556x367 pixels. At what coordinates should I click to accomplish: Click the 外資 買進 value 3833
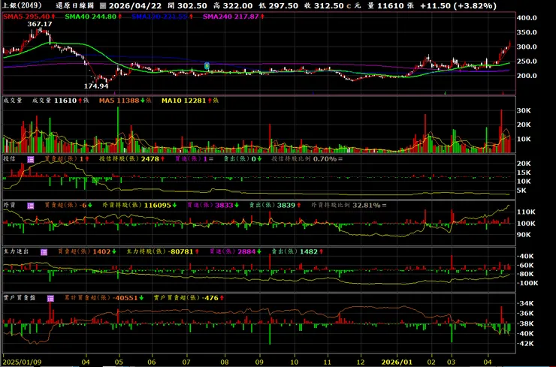click(224, 205)
